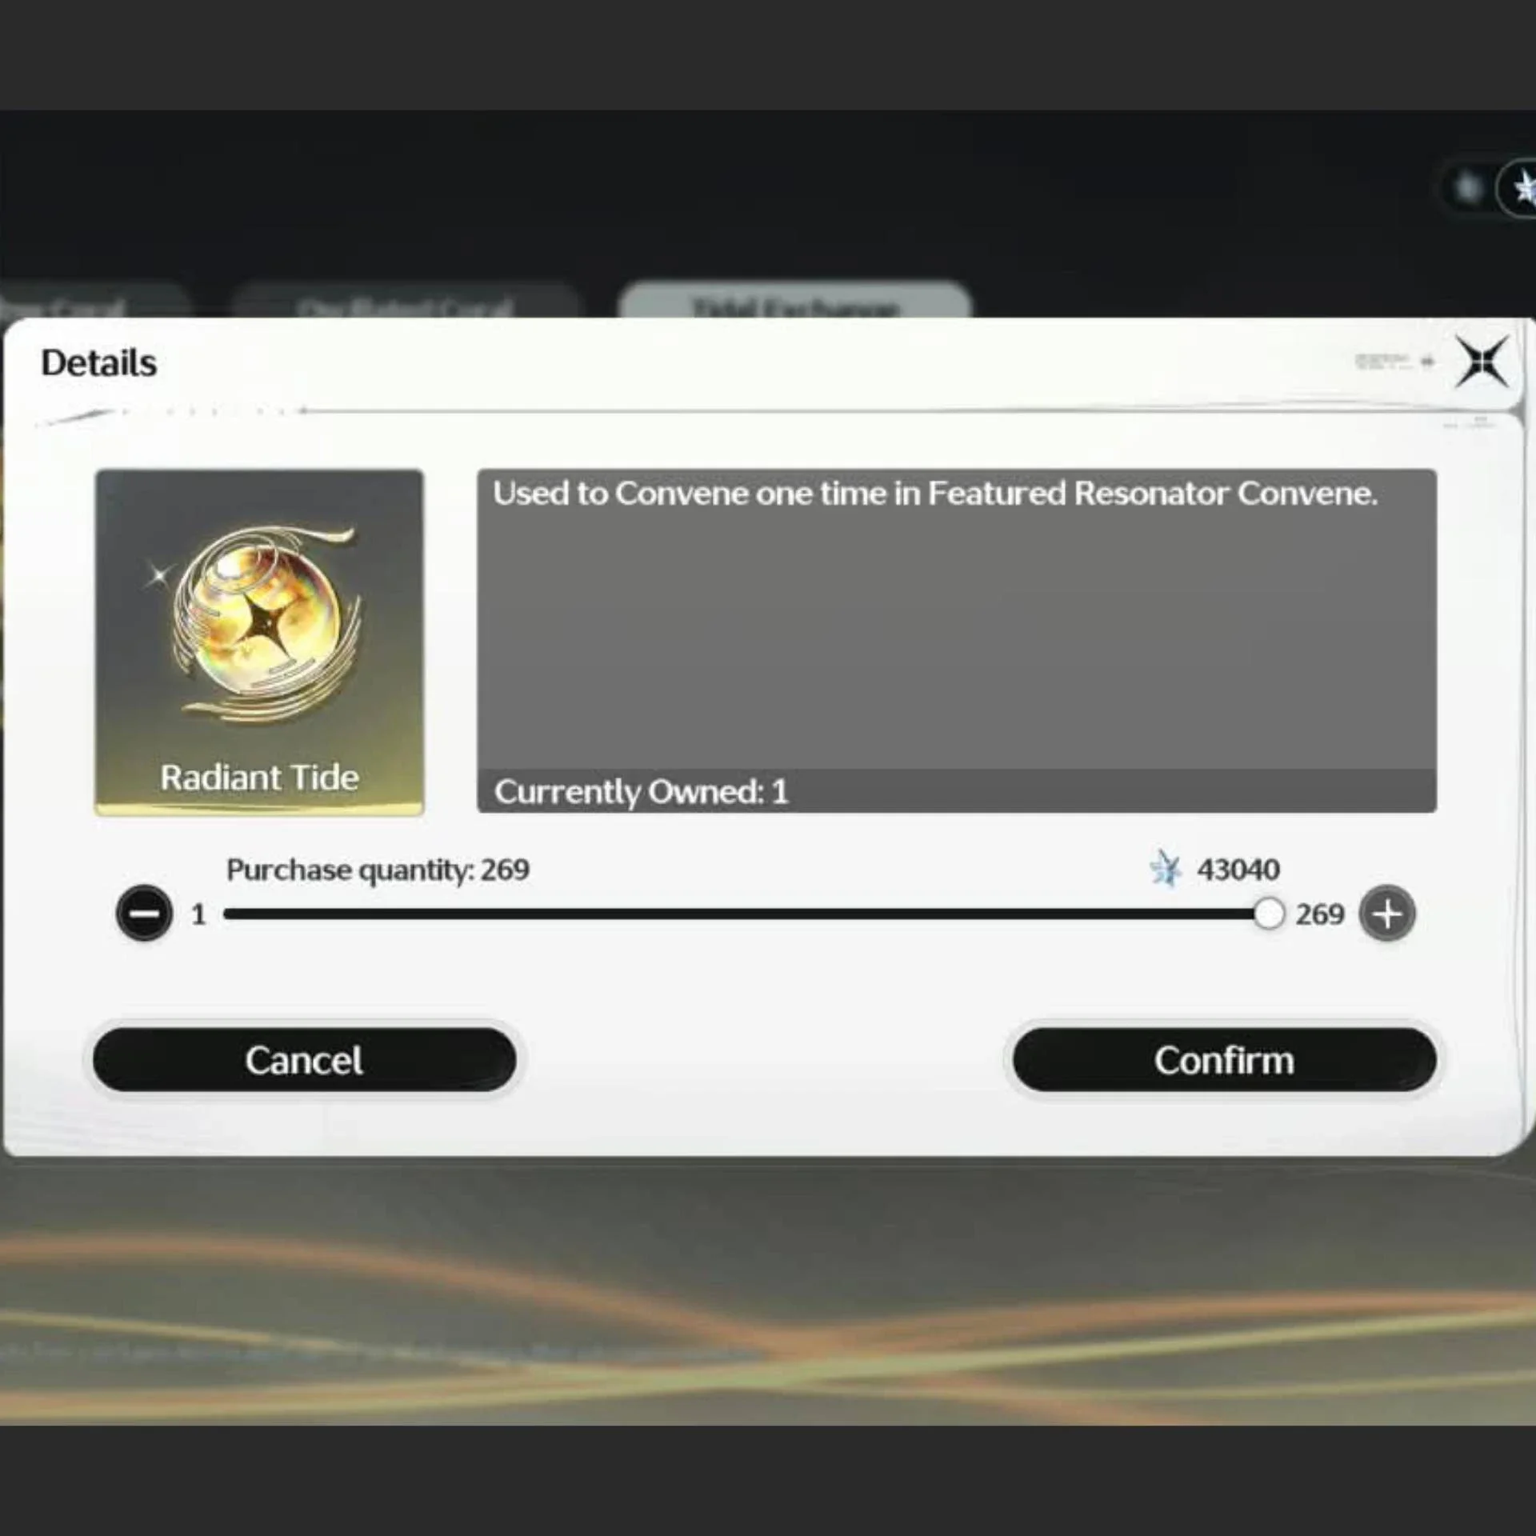
Task: Click the dimmed icon left of the star currency
Action: [1468, 189]
